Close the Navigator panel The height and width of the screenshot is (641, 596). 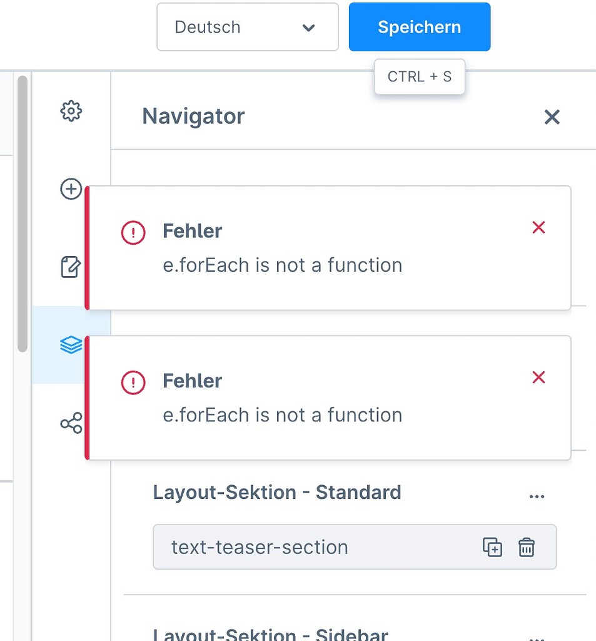[551, 117]
